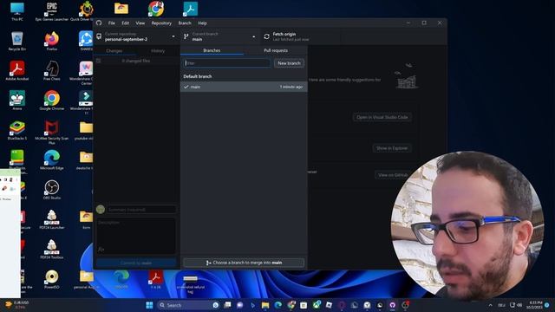Image resolution: width=555 pixels, height=312 pixels.
Task: Open the View menu
Action: pos(140,23)
